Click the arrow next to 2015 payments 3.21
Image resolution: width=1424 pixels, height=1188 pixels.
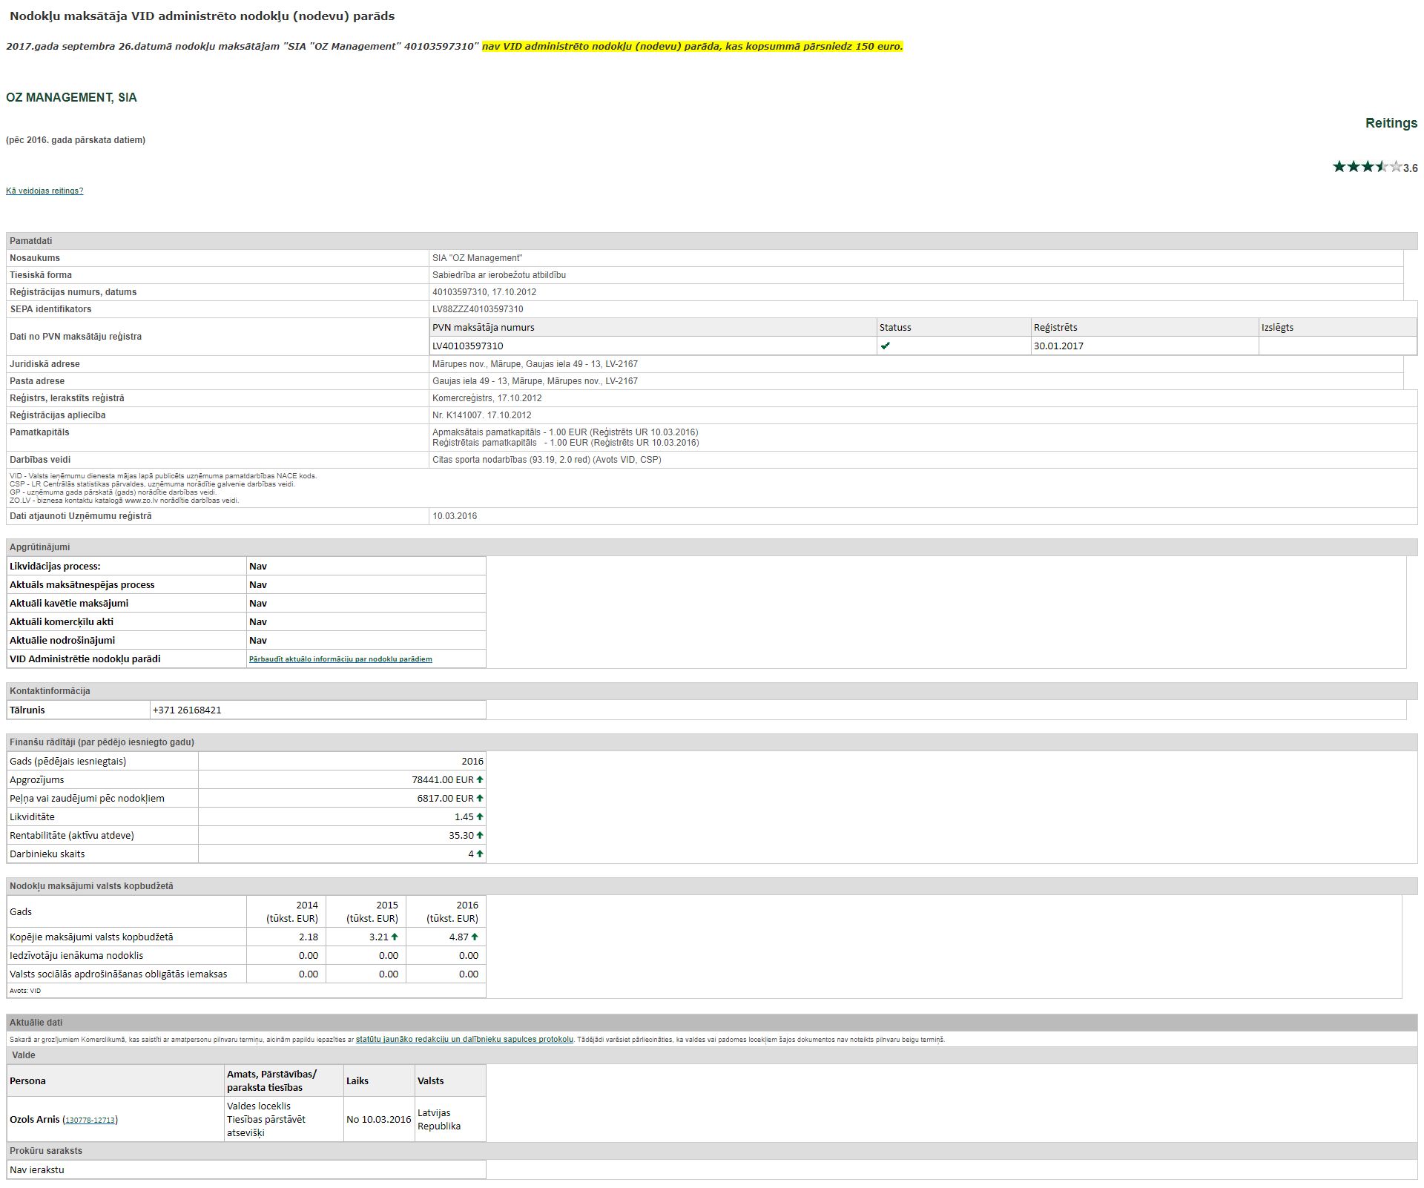coord(395,937)
